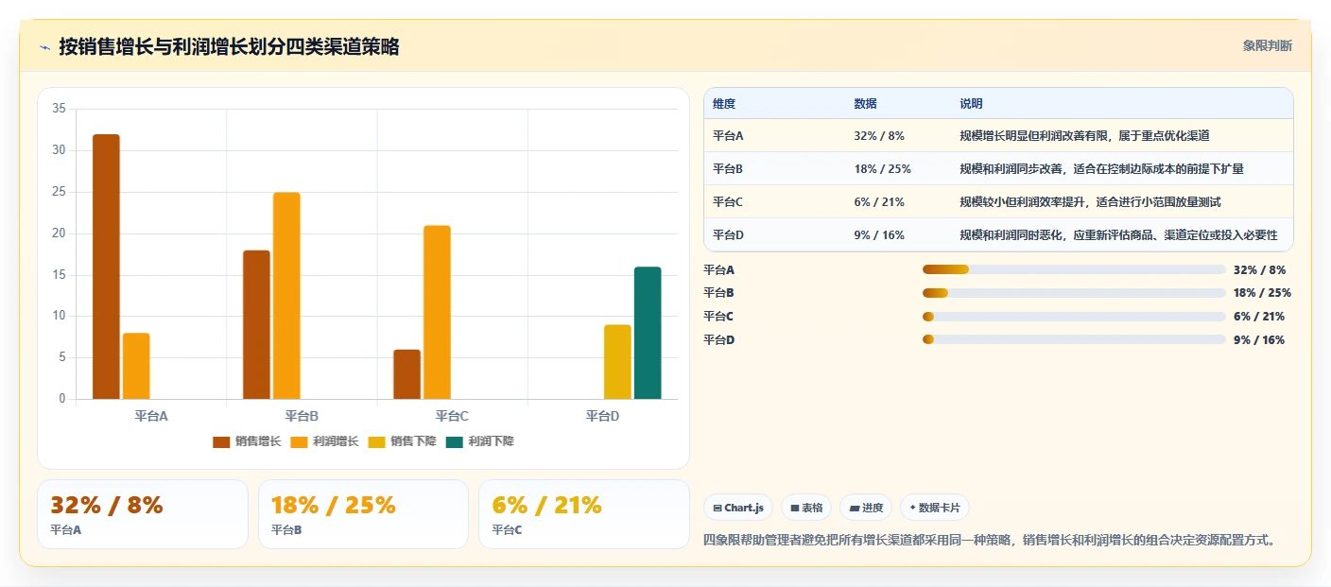Click the 平台C x-axis label under the chart
1331x587 pixels.
coord(452,416)
